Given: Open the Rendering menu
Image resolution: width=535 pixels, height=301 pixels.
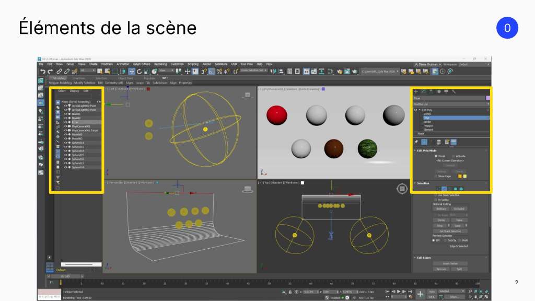Looking at the screenshot, I should coord(160,64).
